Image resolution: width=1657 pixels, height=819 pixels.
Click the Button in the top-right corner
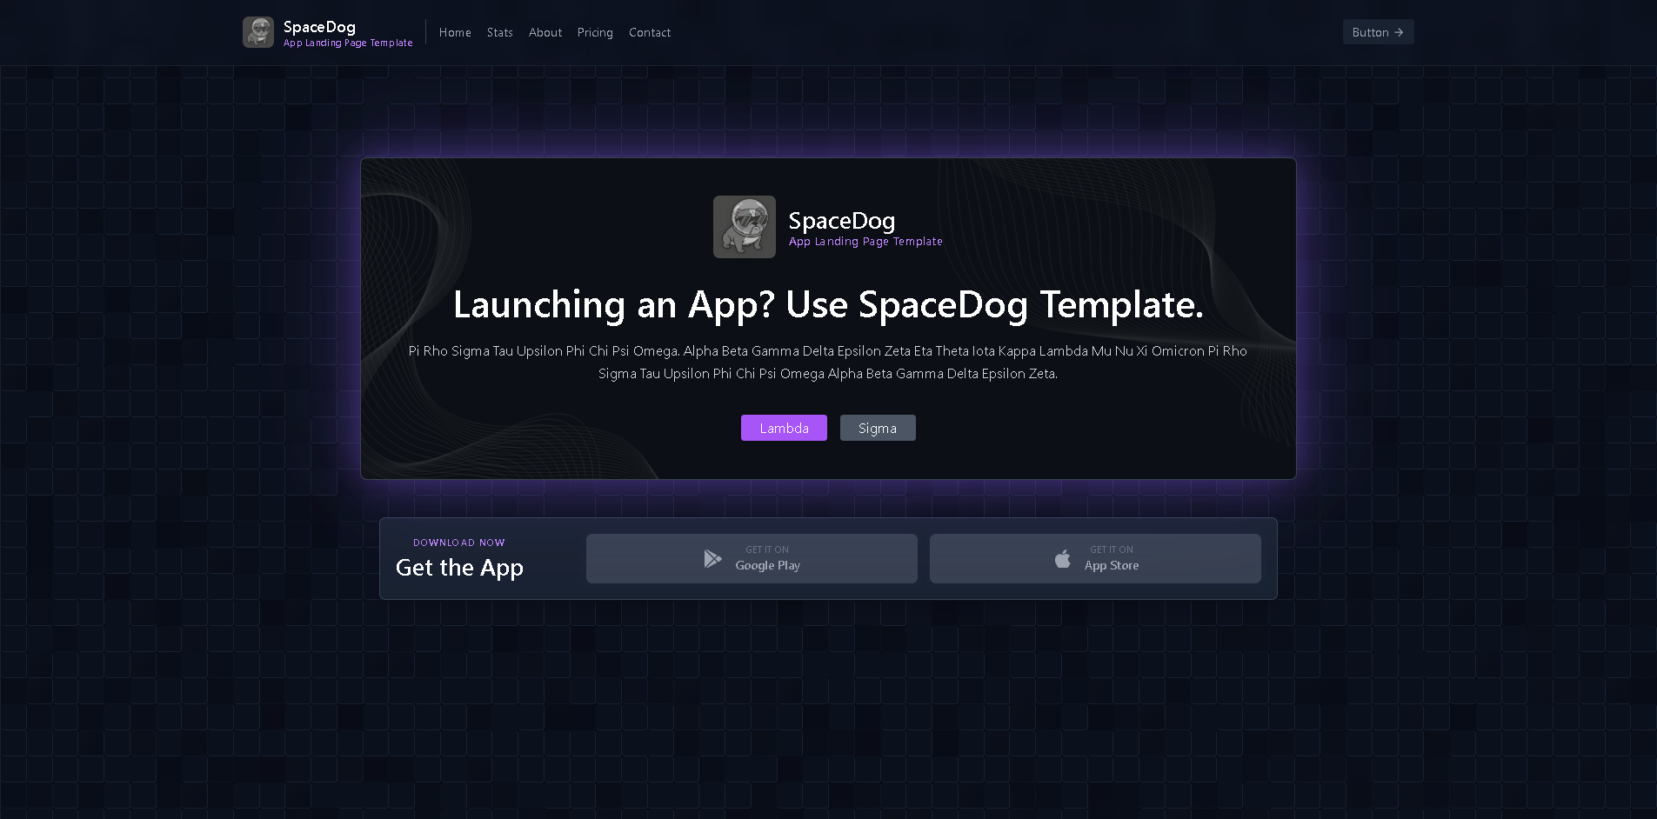click(1378, 31)
